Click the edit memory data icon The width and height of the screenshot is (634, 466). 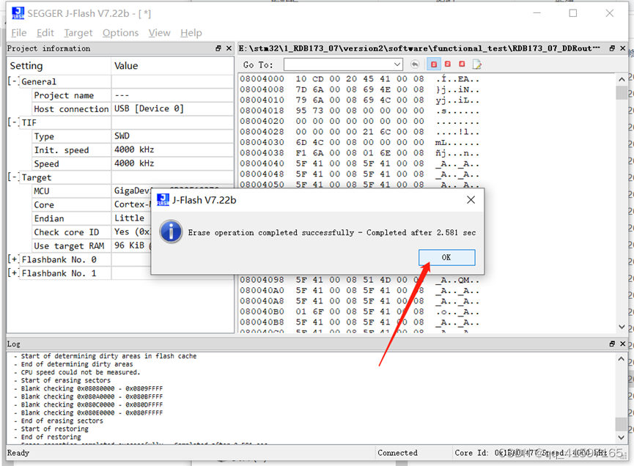click(x=478, y=64)
